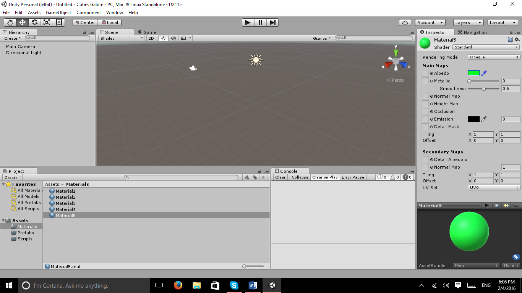The image size is (522, 293).
Task: Toggle scene audio speaker icon
Action: pos(173,38)
